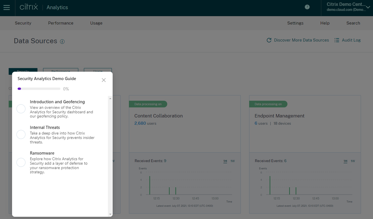Select 1H range on Endpoint Management chart
Viewport: 373px width, 219px height.
click(x=345, y=161)
